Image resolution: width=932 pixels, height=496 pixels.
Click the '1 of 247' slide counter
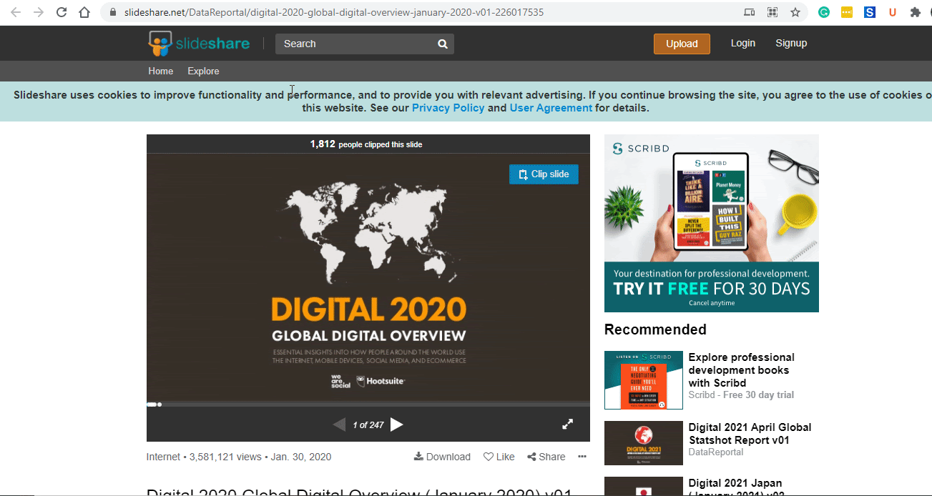[368, 425]
